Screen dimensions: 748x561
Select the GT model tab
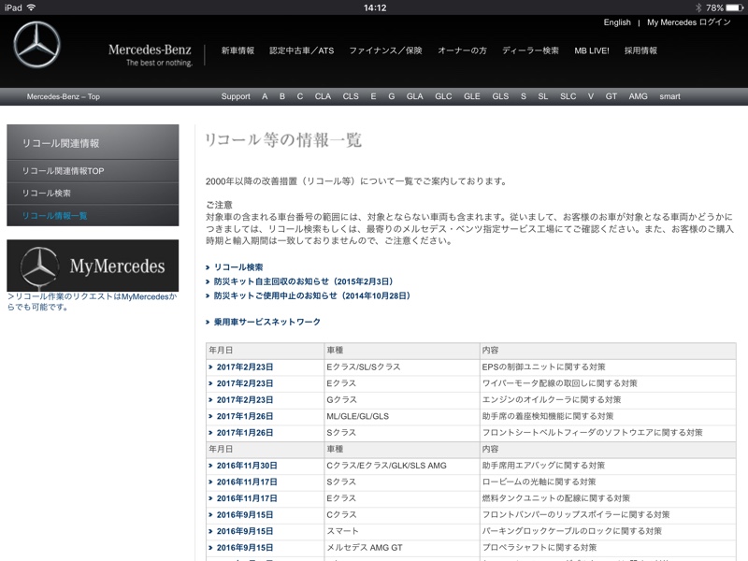pos(611,96)
